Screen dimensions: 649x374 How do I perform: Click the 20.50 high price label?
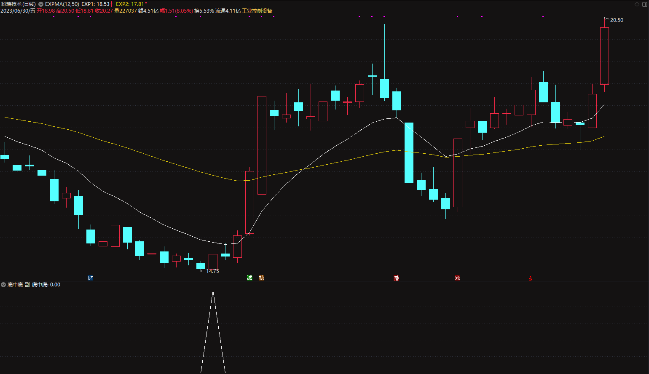click(x=617, y=20)
